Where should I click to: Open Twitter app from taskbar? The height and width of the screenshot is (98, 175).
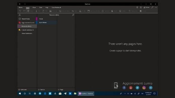click(x=50, y=93)
